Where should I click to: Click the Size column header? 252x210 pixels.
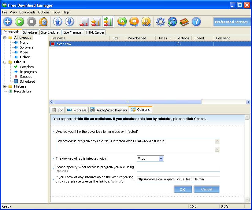117,38
